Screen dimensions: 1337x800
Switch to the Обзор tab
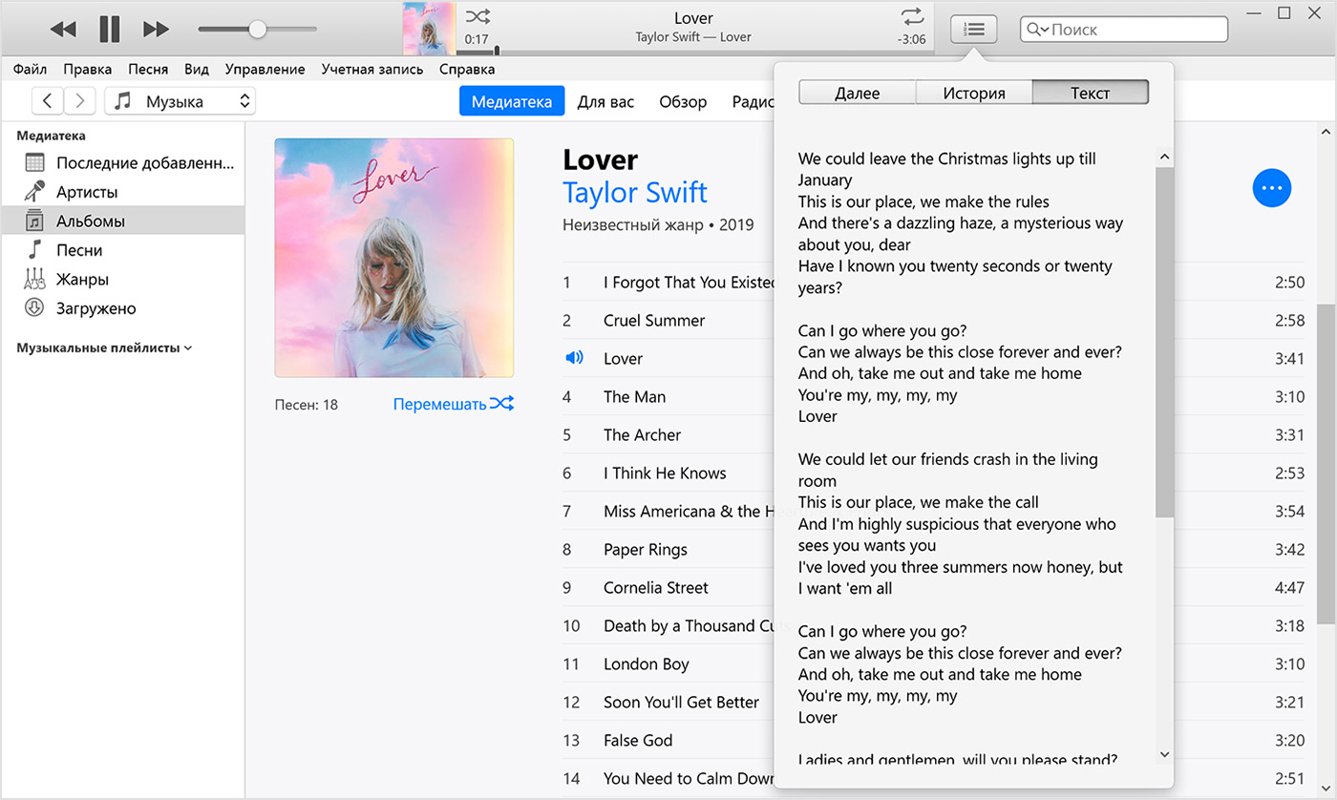[x=683, y=101]
